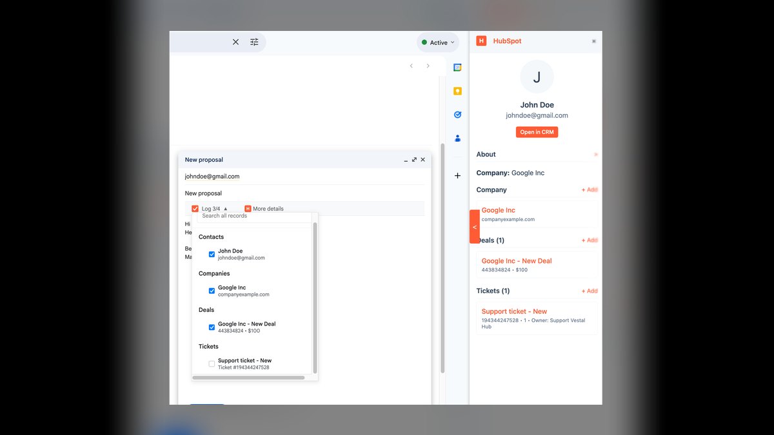Open the search filter options icon
774x435 pixels.
pyautogui.click(x=254, y=42)
